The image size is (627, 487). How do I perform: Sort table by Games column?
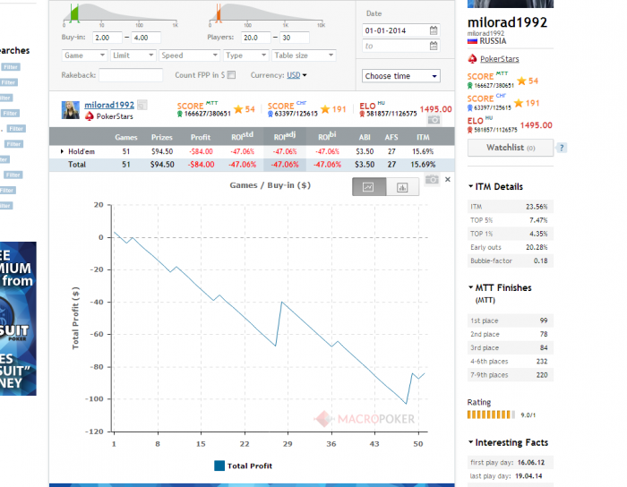click(126, 138)
